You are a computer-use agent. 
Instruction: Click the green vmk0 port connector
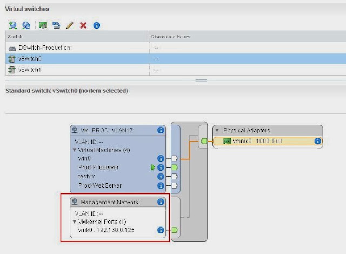(x=175, y=230)
